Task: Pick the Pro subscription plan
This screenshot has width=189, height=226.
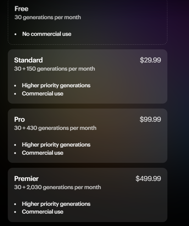Action: click(88, 136)
